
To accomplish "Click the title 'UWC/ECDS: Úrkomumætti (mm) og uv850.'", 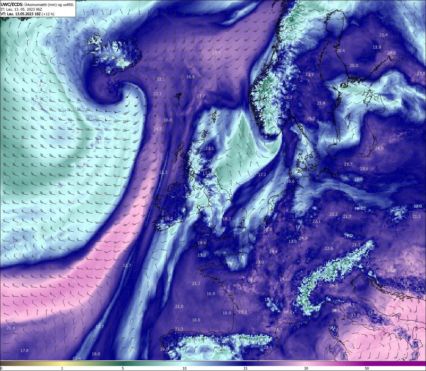I will [37, 5].
